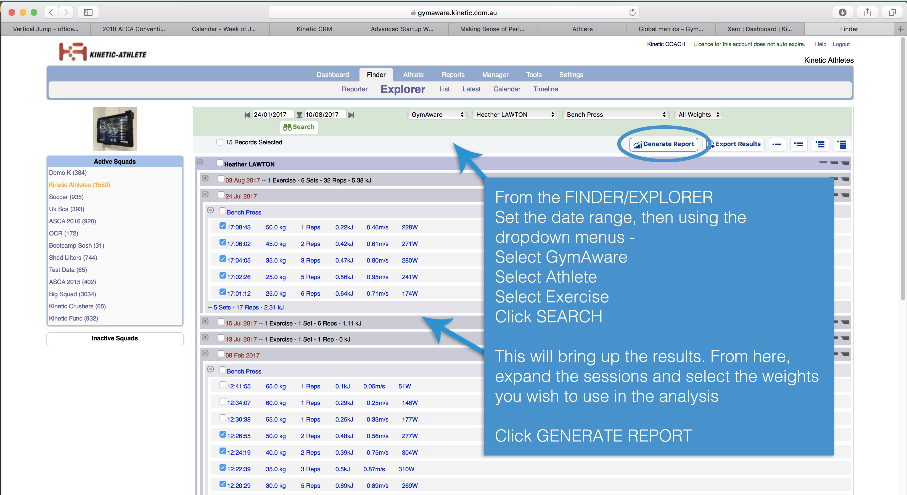Uncheck the 17:04:05 35.0 kg set
The height and width of the screenshot is (495, 907).
click(223, 259)
